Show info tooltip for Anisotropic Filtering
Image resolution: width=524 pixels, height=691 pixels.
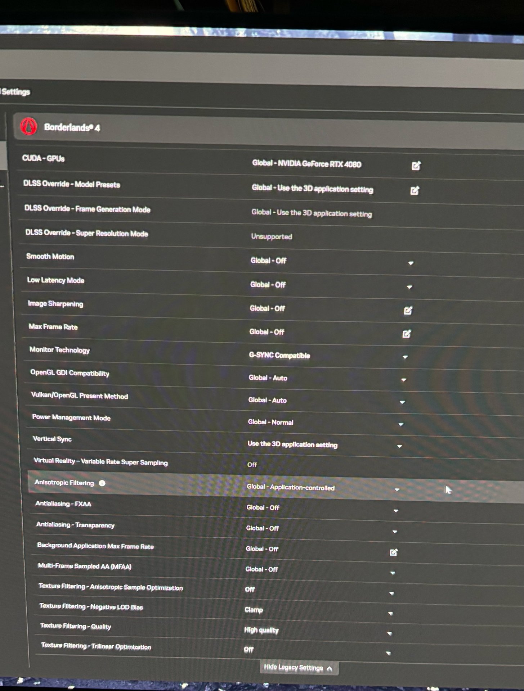coord(102,483)
